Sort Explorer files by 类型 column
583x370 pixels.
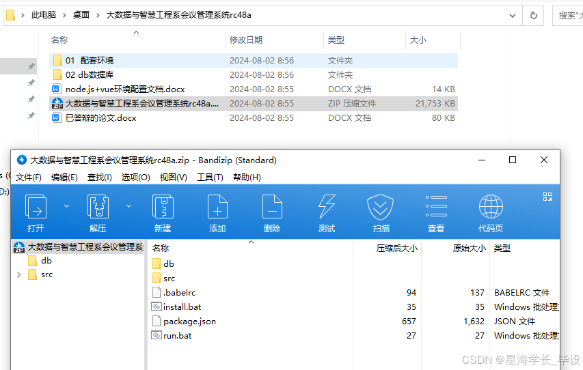(336, 40)
